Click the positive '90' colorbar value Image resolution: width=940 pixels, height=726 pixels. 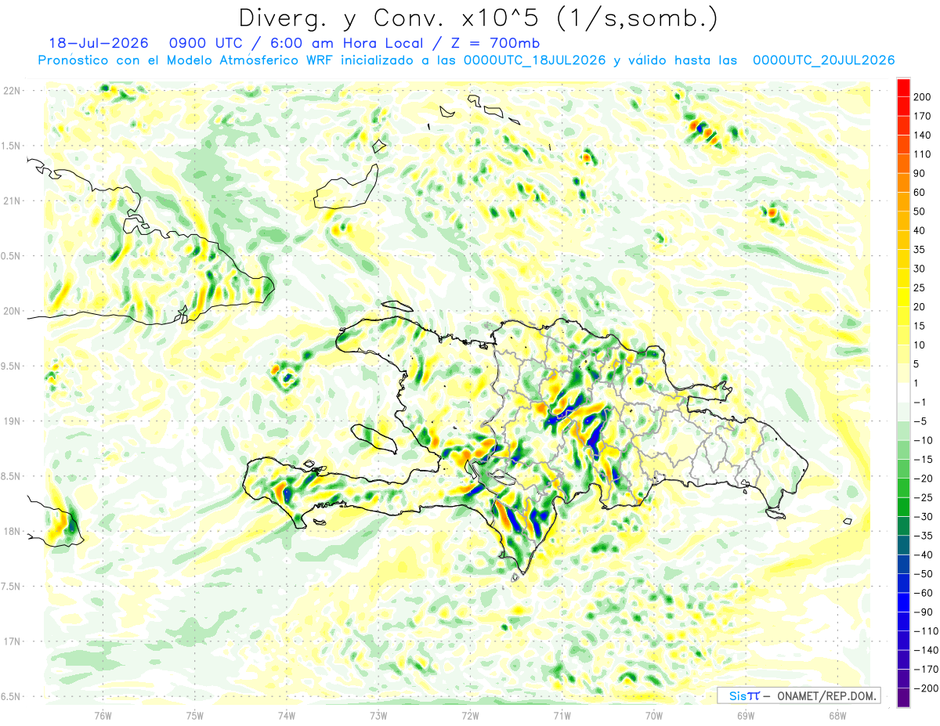point(920,173)
